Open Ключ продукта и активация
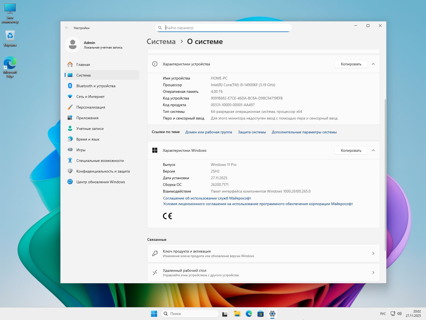The height and width of the screenshot is (320, 426). [263, 253]
